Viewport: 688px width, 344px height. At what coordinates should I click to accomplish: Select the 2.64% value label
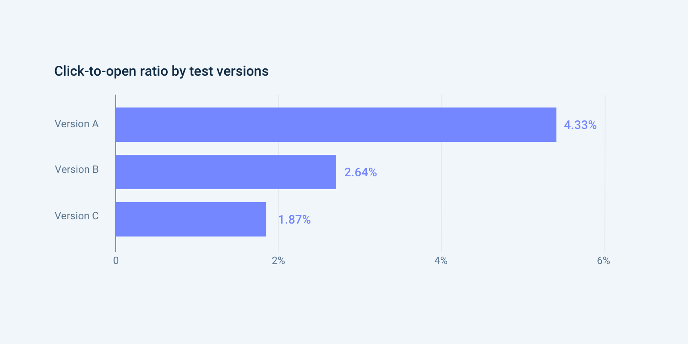click(360, 172)
